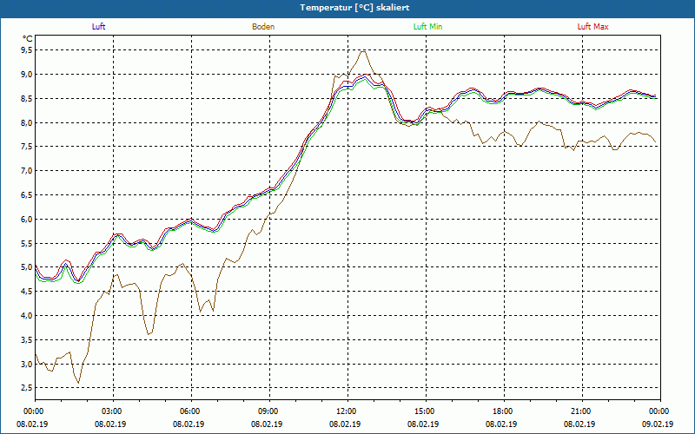Click the brown 'Boden' legend label
The image size is (695, 434).
(x=263, y=27)
